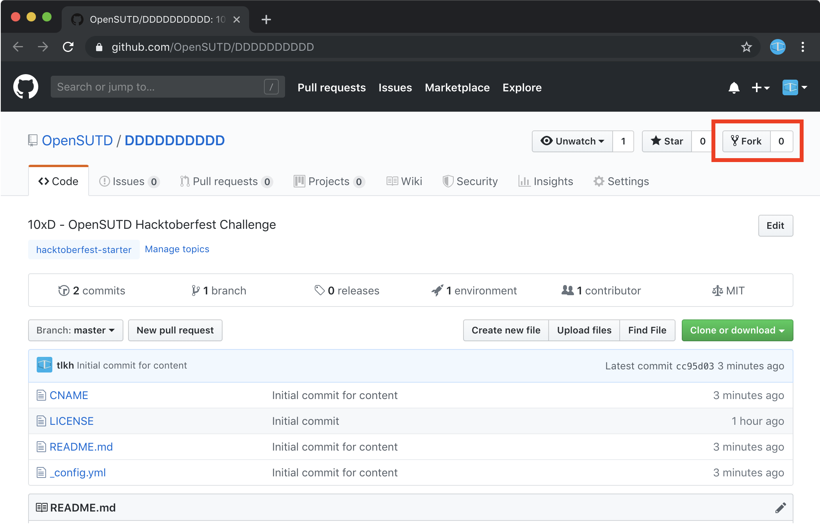Switch to the Insights tab

[x=546, y=181]
